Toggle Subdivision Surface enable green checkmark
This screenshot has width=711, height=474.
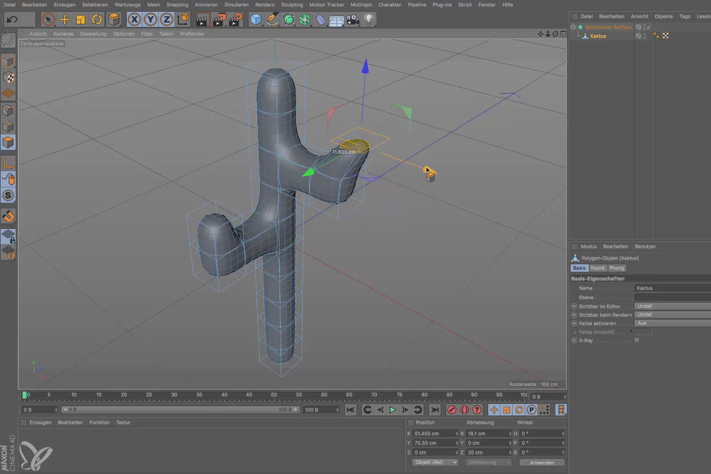648,27
